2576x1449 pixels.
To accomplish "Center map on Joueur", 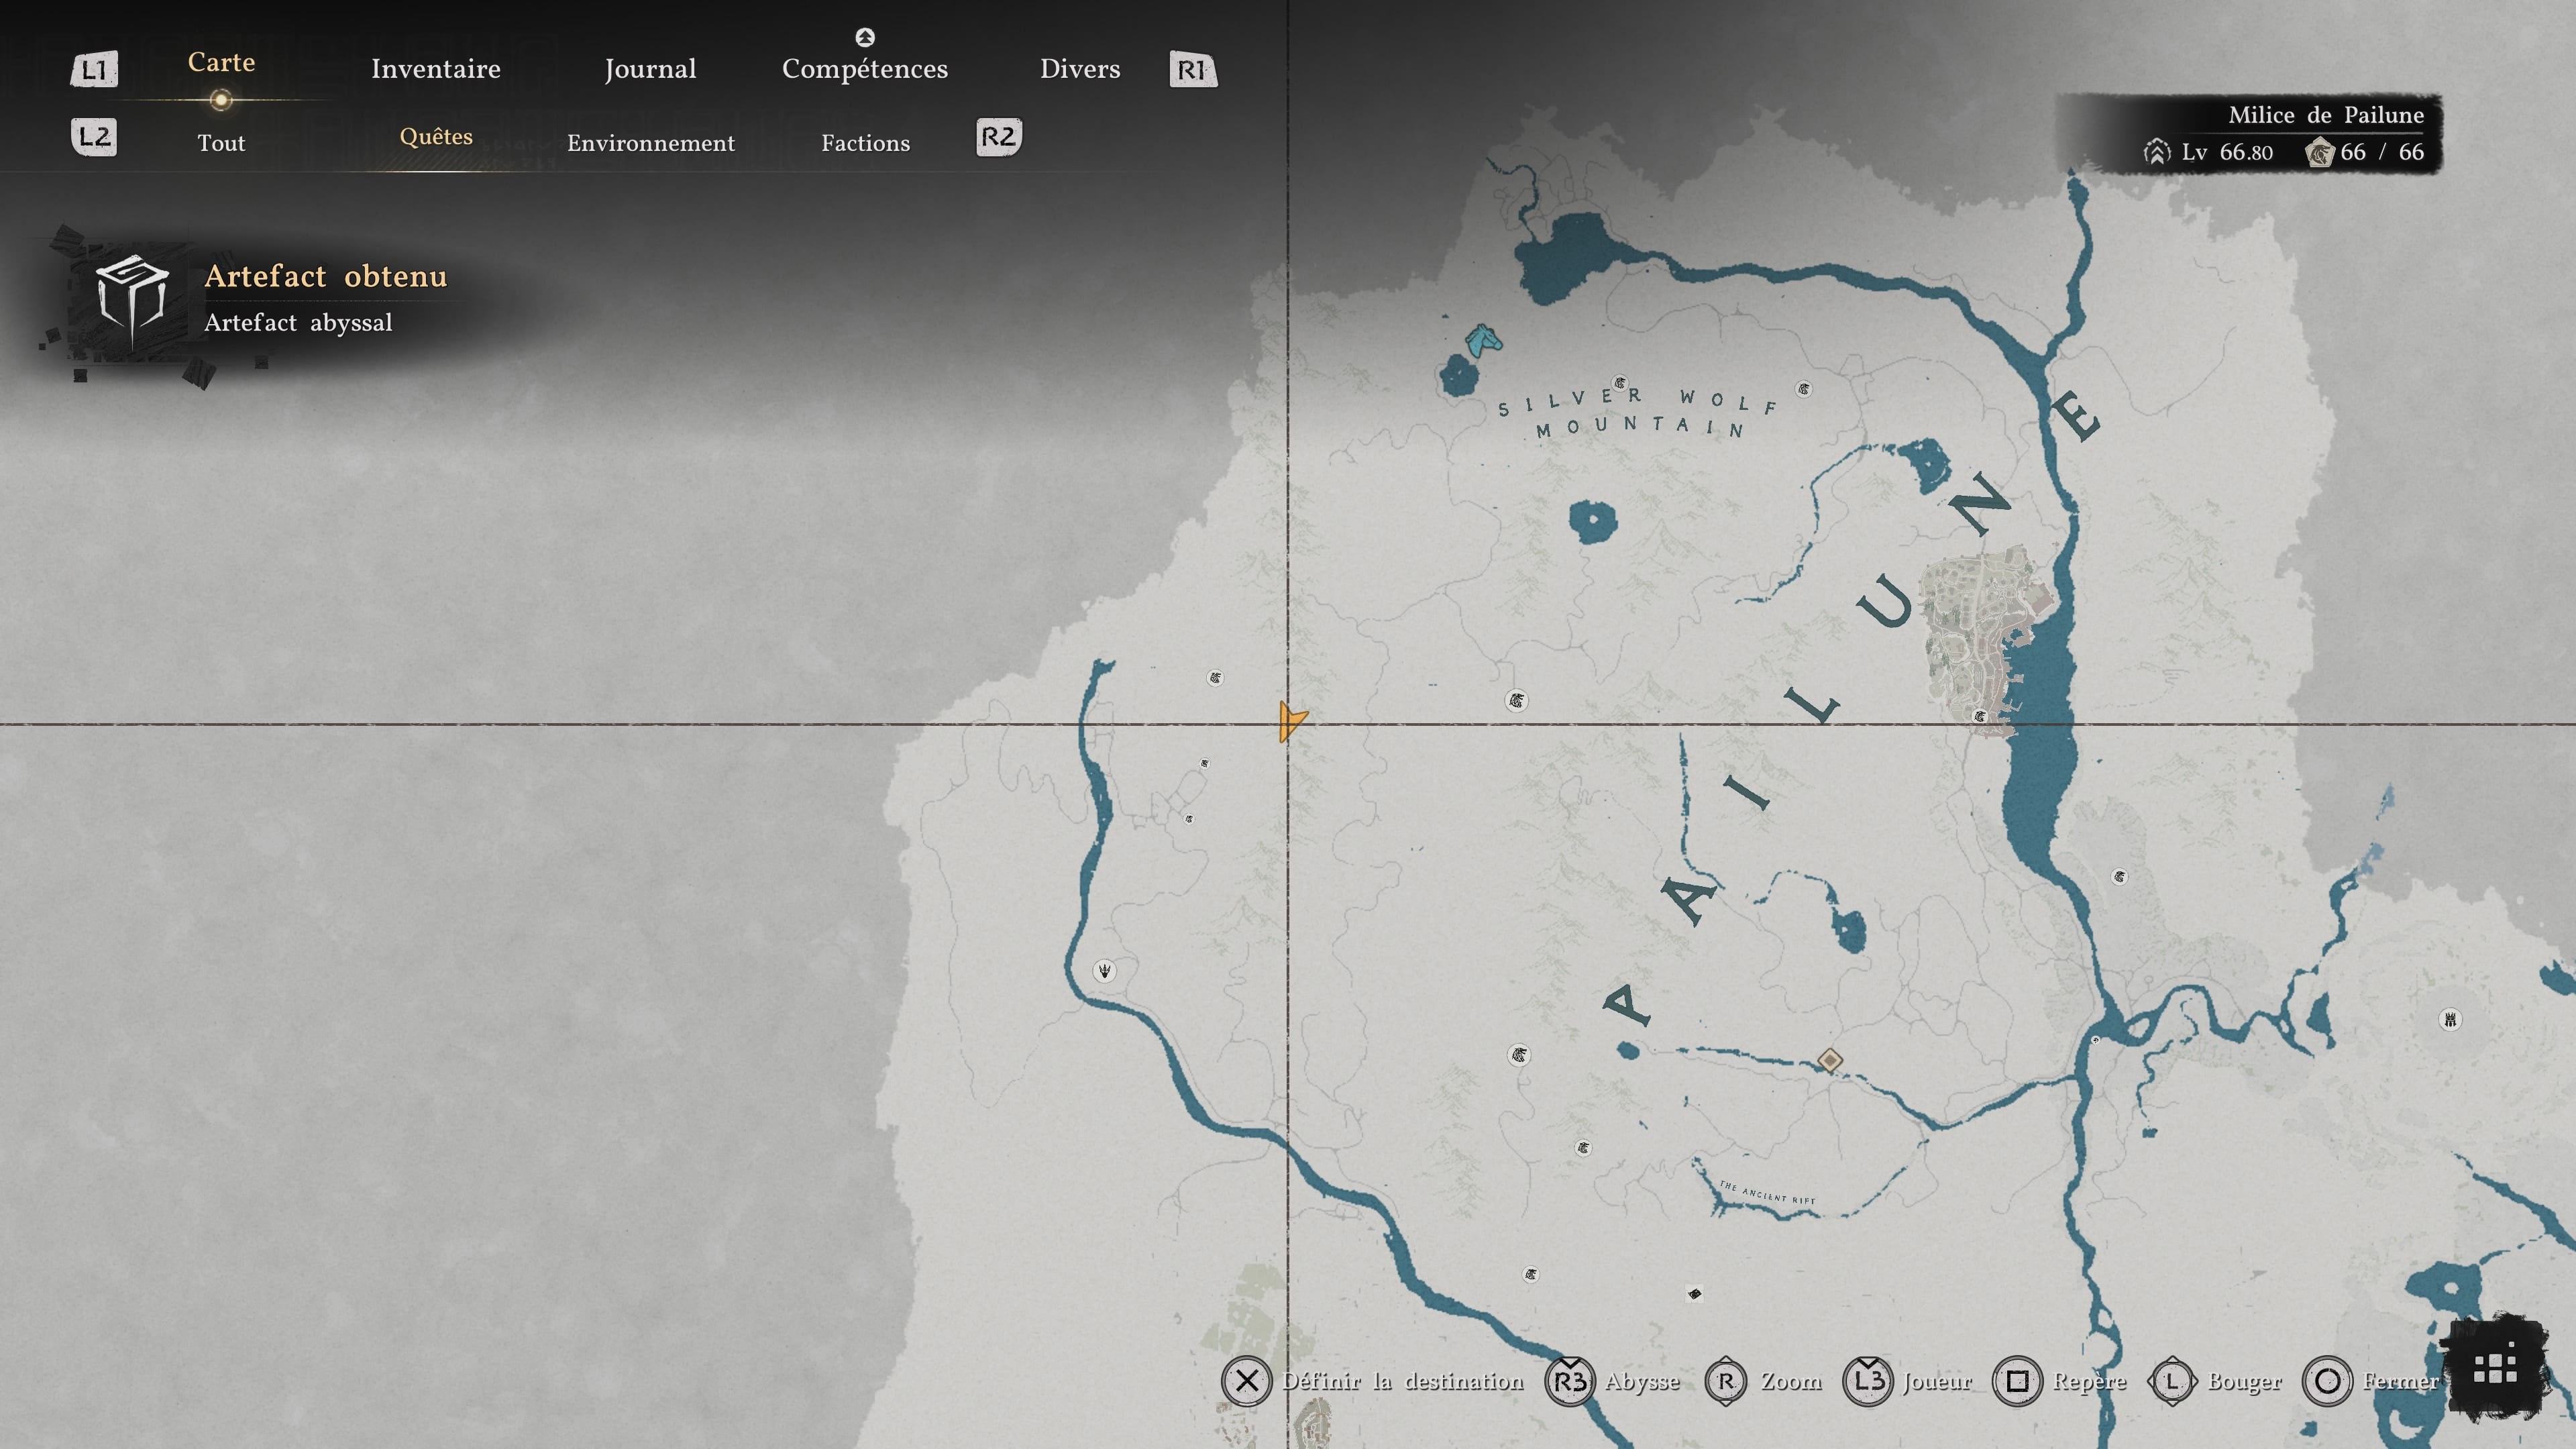I will coord(1937,1381).
